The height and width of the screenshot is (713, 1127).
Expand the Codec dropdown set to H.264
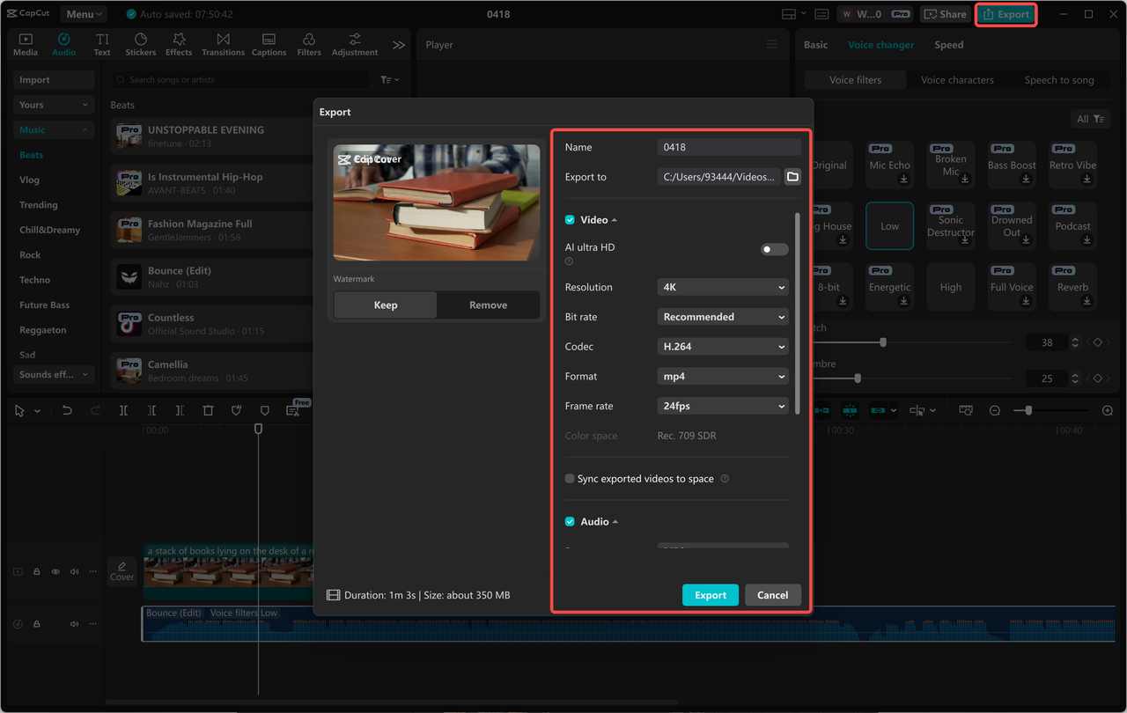point(723,347)
